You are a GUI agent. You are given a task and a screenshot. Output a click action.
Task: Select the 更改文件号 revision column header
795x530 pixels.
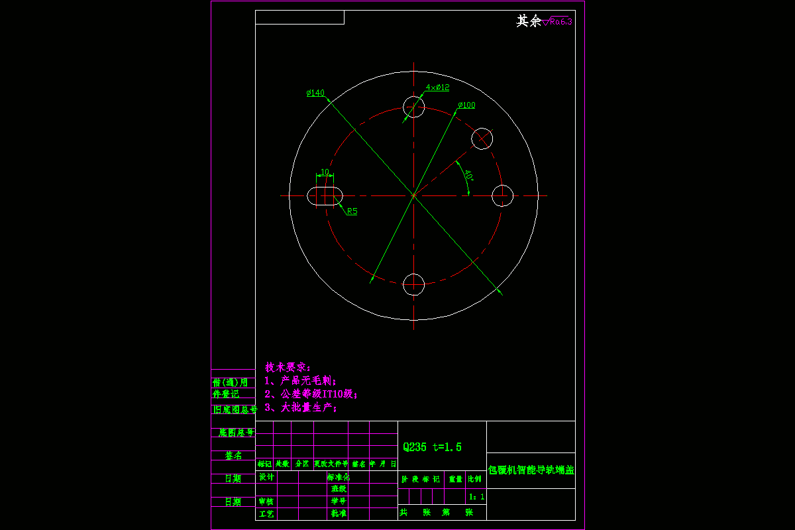point(331,464)
